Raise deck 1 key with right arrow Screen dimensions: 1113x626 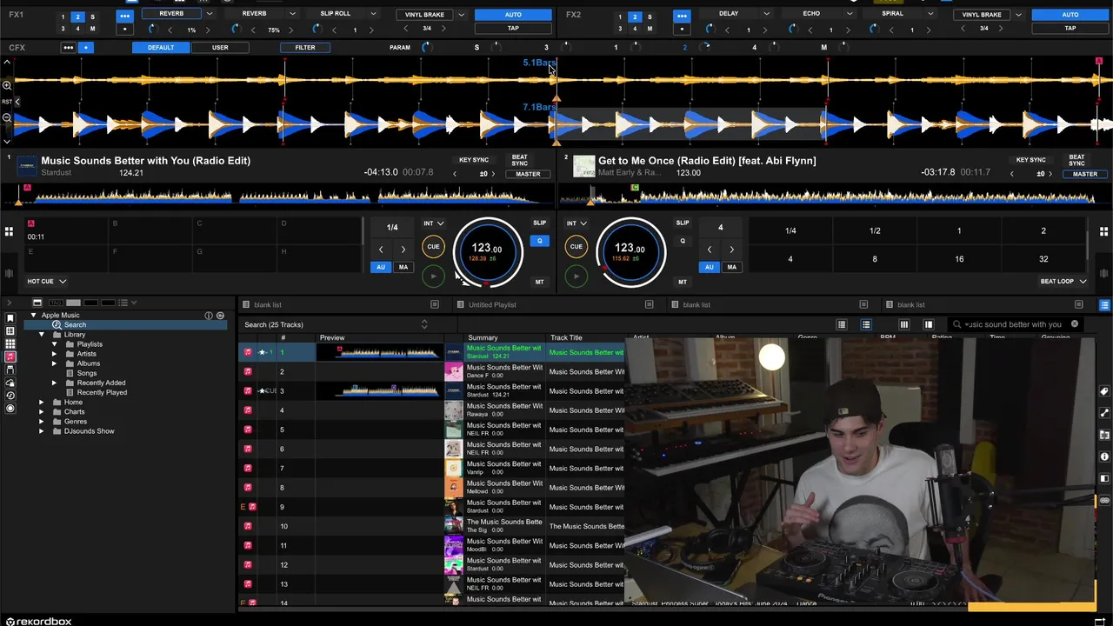pos(493,174)
